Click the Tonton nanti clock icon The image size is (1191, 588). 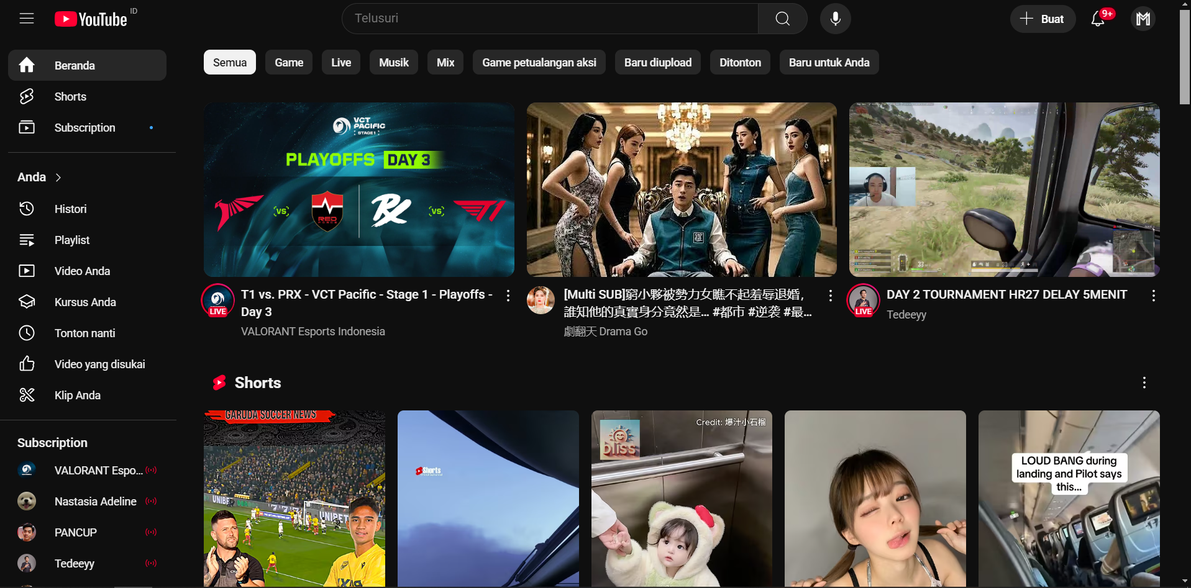27,333
